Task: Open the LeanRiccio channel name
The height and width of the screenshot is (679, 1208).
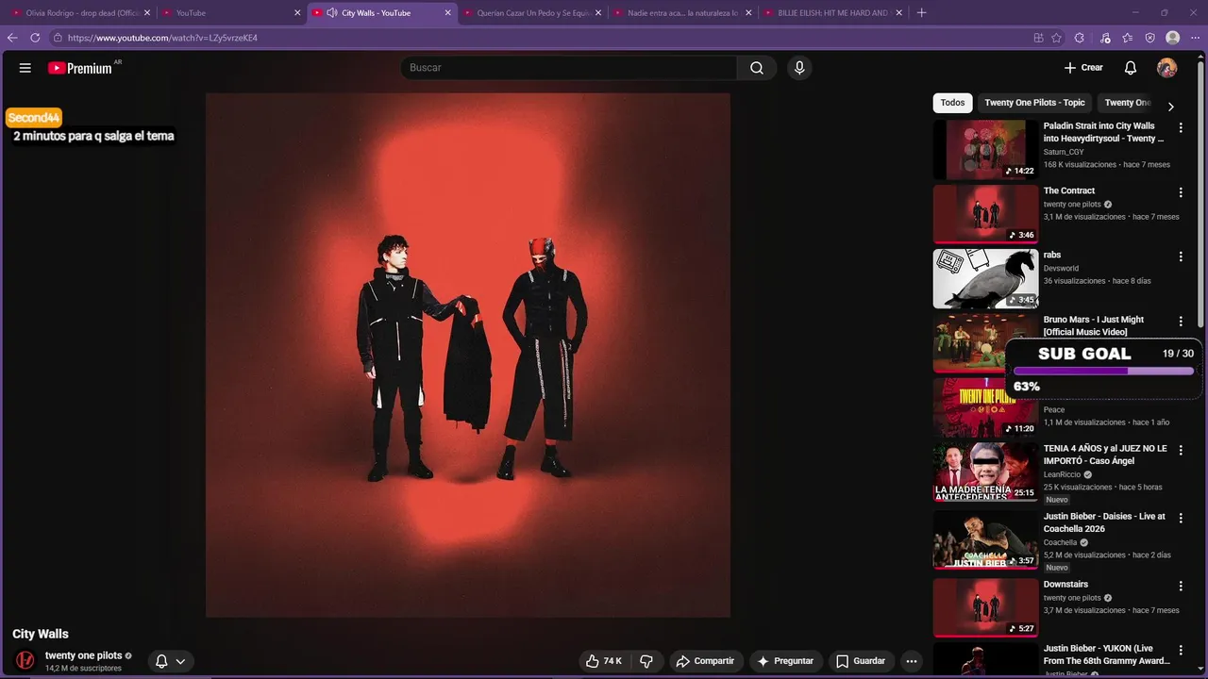Action: click(1062, 474)
